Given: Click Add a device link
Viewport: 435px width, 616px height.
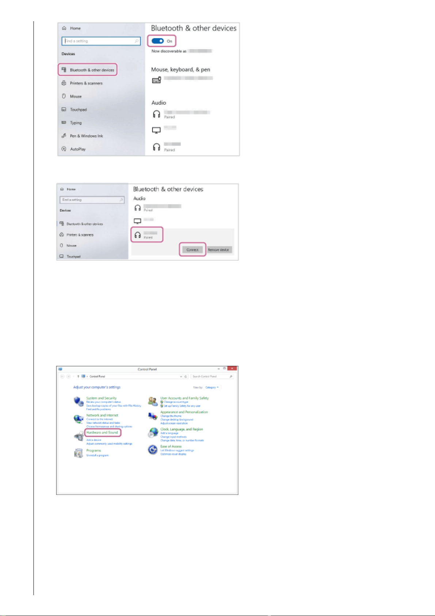Looking at the screenshot, I should coord(94,440).
